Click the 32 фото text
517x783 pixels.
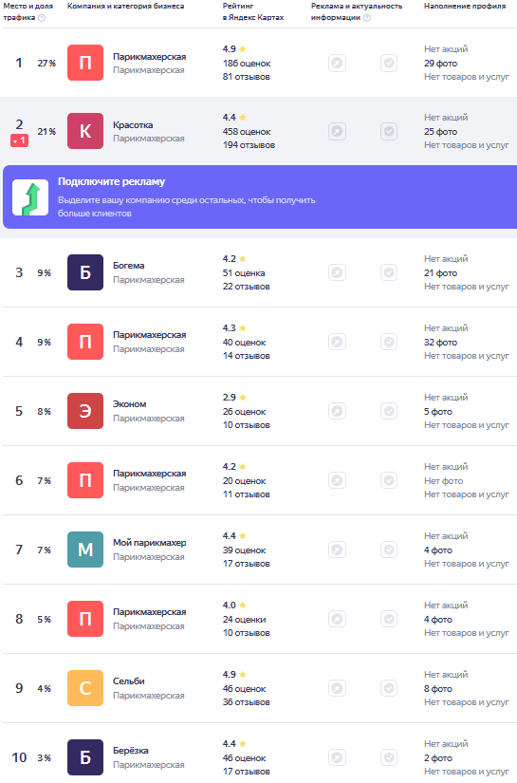pyautogui.click(x=441, y=343)
